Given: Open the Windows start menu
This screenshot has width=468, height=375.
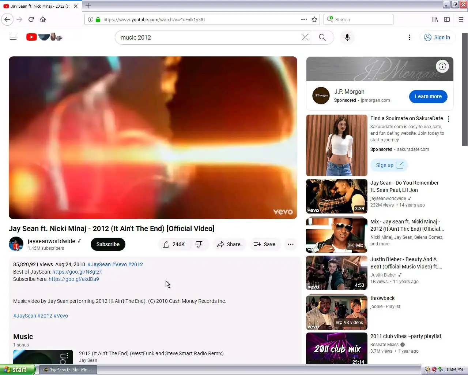Looking at the screenshot, I should tap(18, 370).
